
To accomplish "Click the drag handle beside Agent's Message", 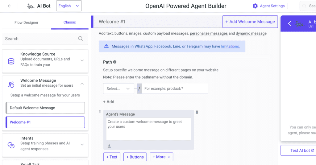I will tap(100, 112).
